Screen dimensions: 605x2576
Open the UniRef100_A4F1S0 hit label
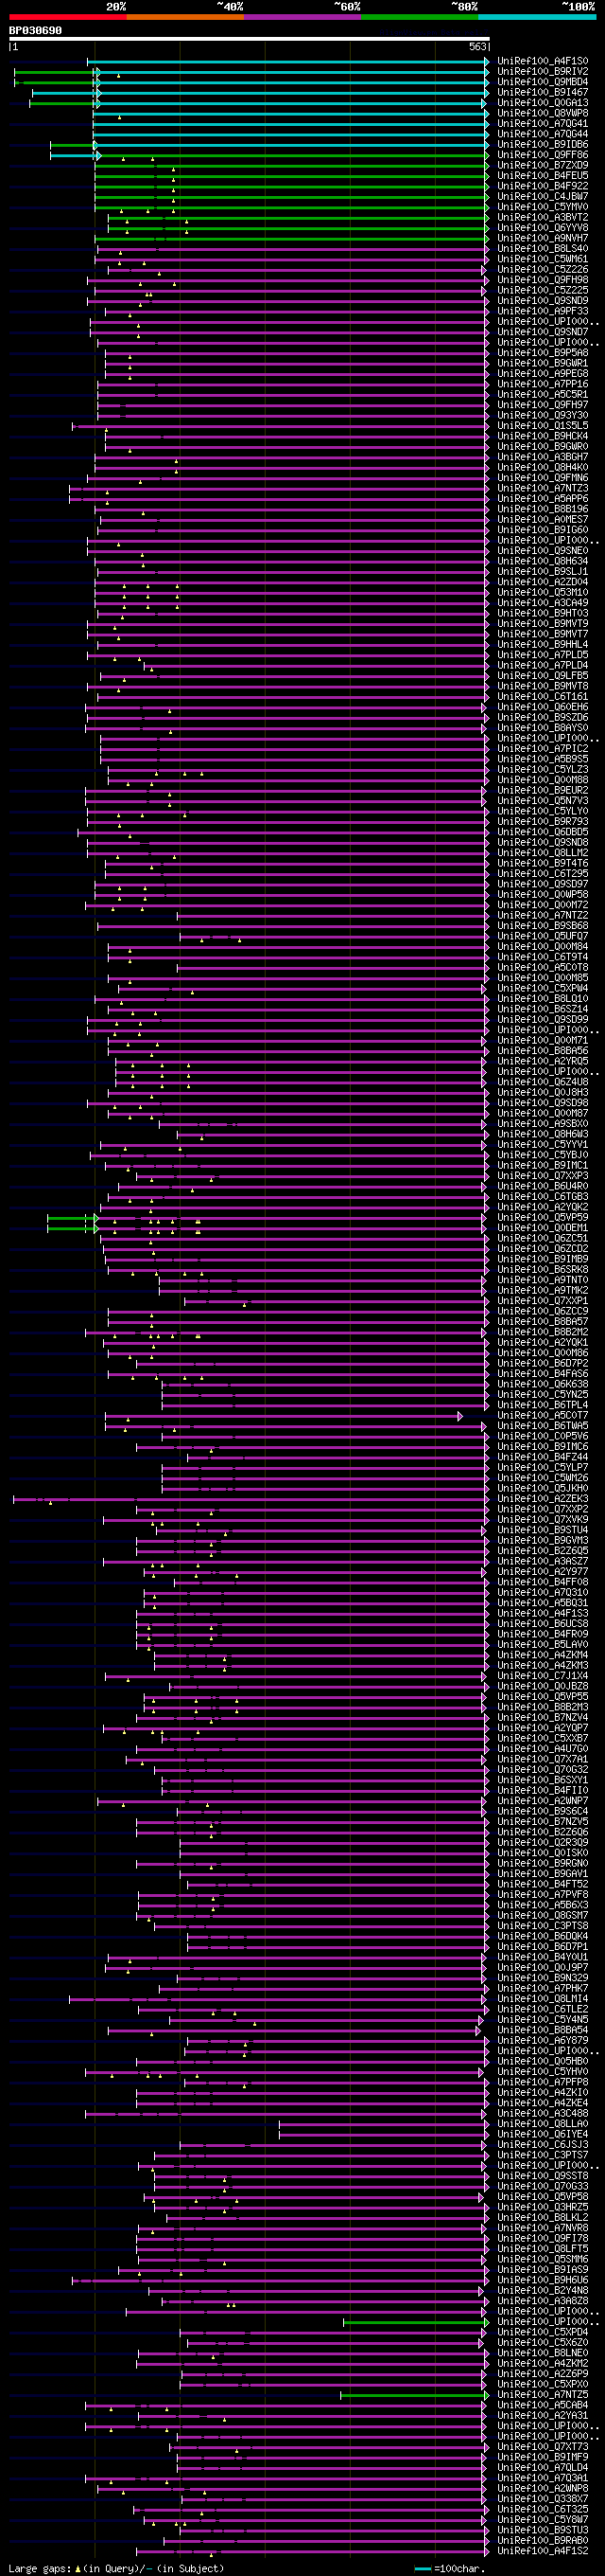(544, 61)
